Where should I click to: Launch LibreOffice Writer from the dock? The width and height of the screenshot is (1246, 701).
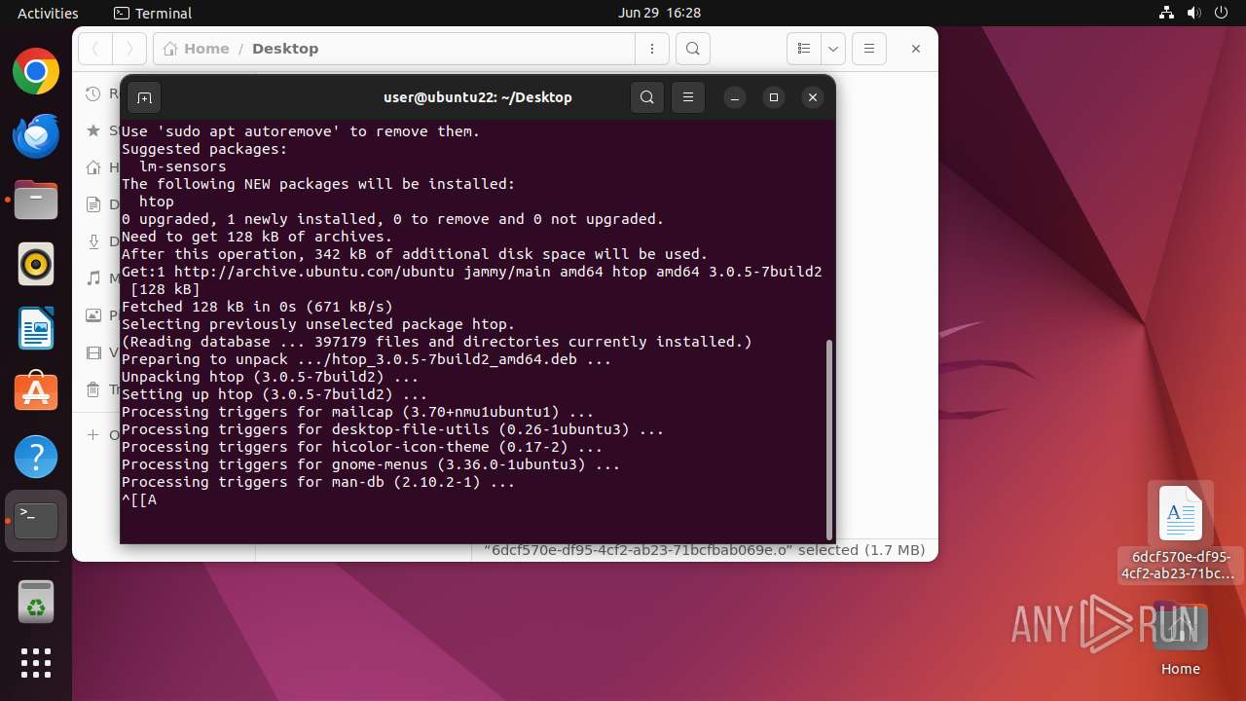pyautogui.click(x=36, y=328)
